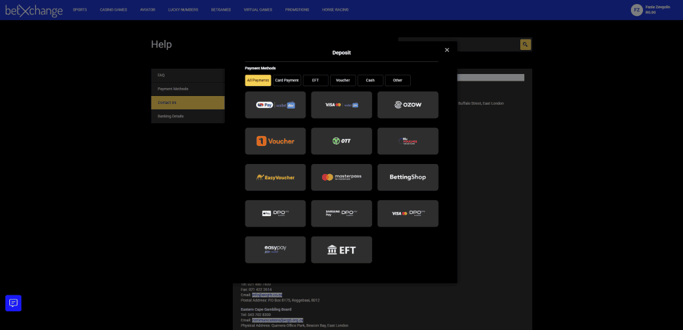Open FAQ in Help sidebar
Screen dimensions: 683x330
click(187, 75)
